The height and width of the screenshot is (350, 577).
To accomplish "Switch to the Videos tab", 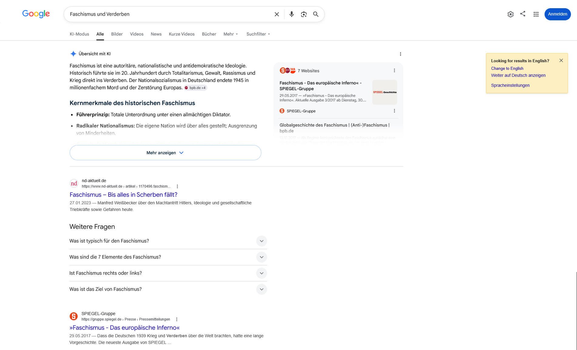I will (137, 34).
